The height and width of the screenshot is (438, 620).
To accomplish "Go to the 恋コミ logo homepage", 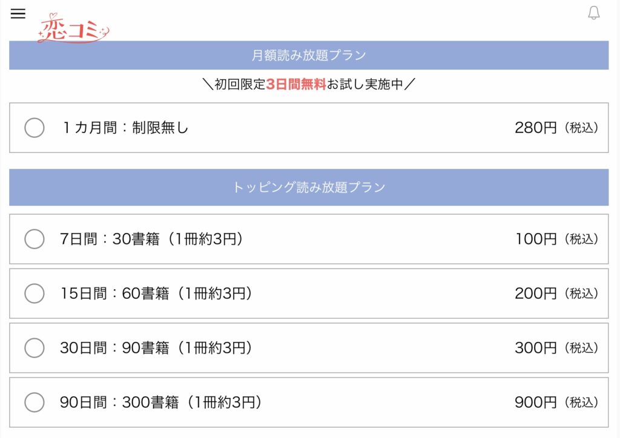I will click(73, 28).
